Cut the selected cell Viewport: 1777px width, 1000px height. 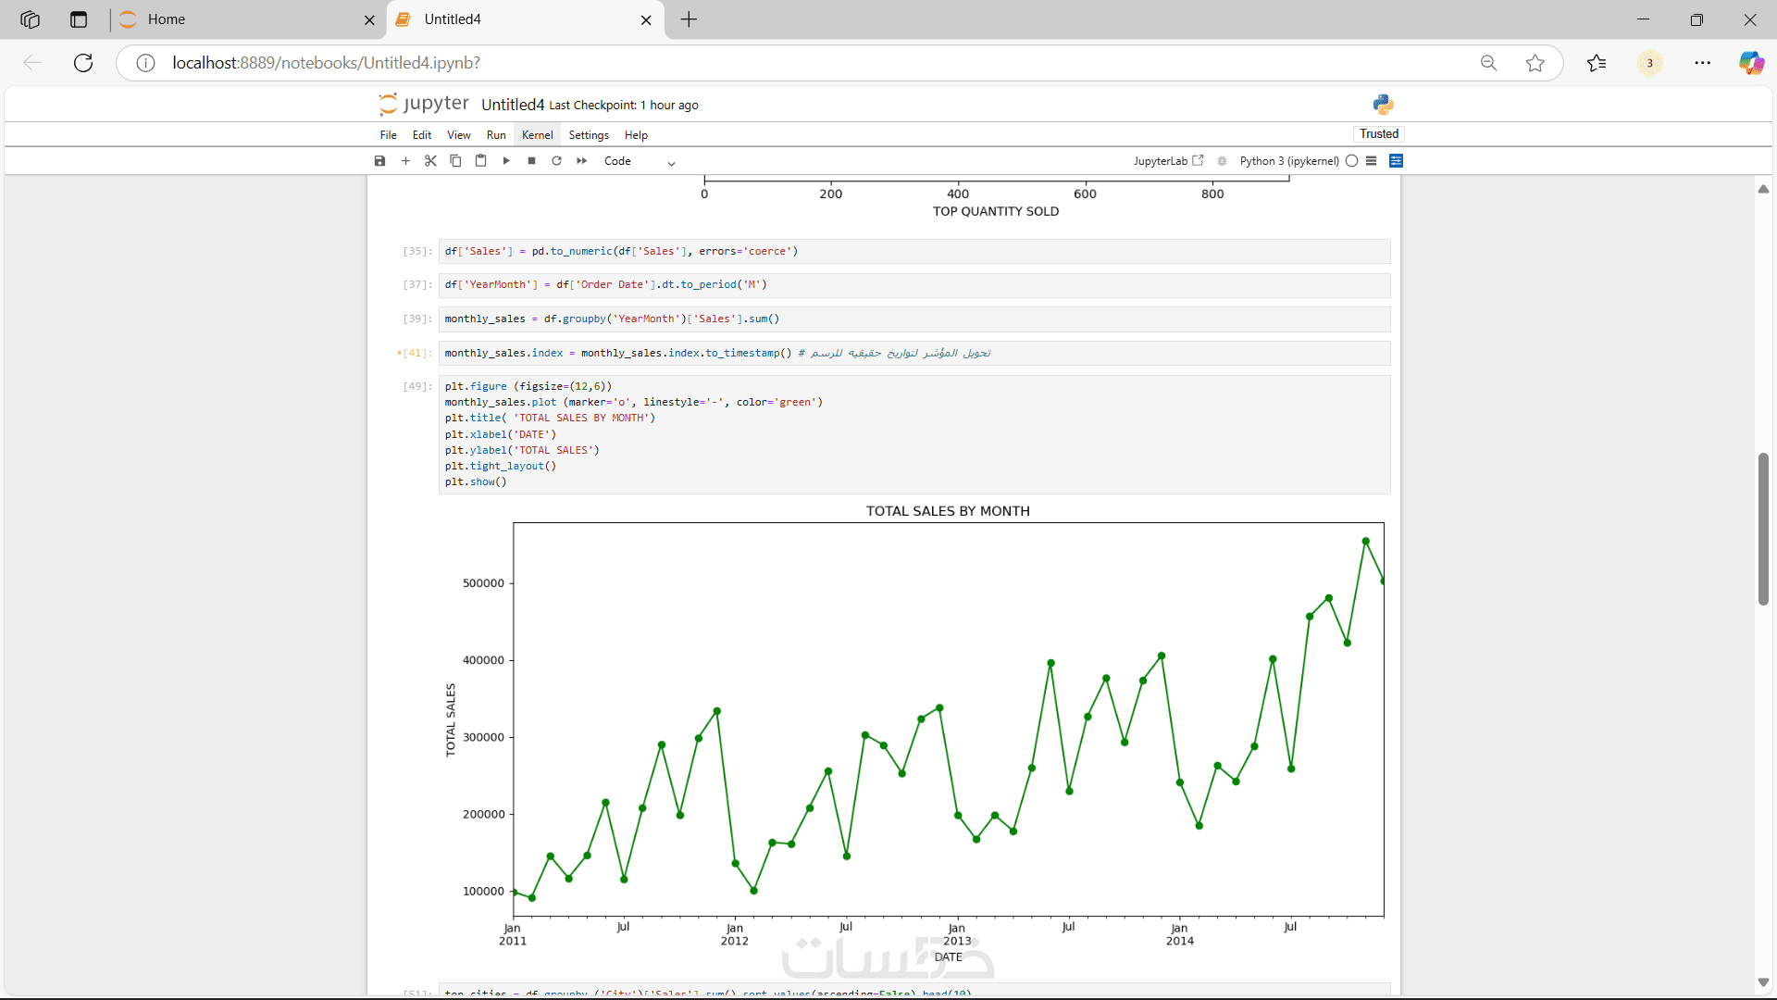(x=430, y=161)
